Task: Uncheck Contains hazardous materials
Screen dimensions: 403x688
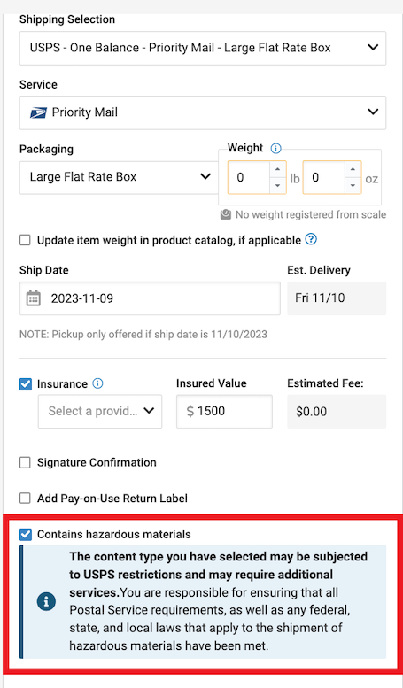Action: (26, 535)
